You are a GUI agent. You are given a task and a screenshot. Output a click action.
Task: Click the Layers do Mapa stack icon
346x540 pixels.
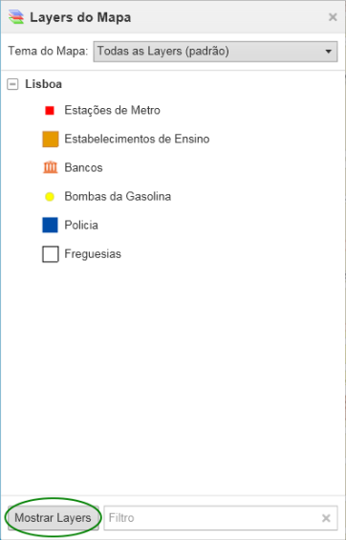[x=16, y=17]
